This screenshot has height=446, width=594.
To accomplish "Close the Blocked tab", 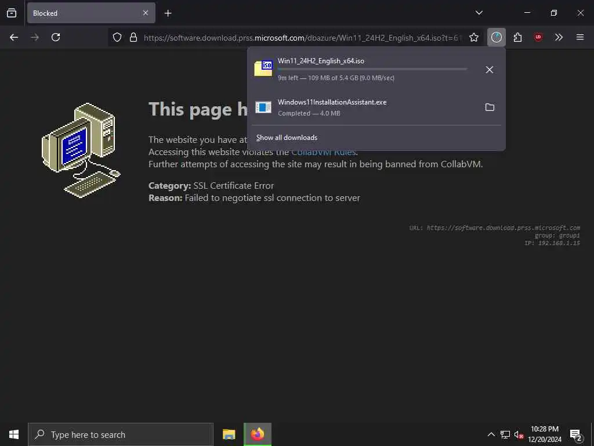I will coord(146,13).
